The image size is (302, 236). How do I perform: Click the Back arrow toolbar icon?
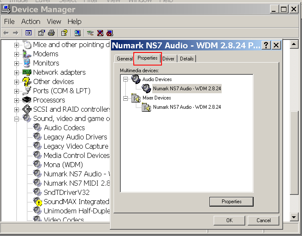pyautogui.click(x=6, y=33)
